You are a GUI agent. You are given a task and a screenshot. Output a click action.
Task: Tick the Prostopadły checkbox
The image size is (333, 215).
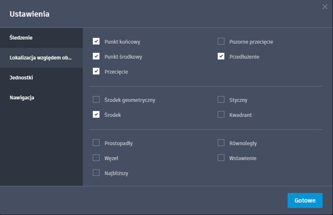(96, 143)
